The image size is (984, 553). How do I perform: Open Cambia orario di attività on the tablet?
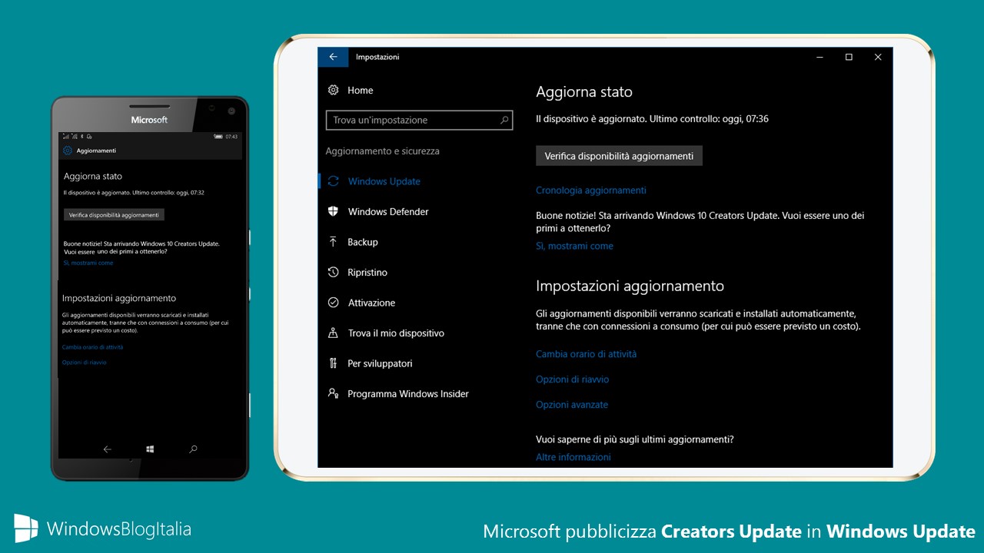pos(586,354)
